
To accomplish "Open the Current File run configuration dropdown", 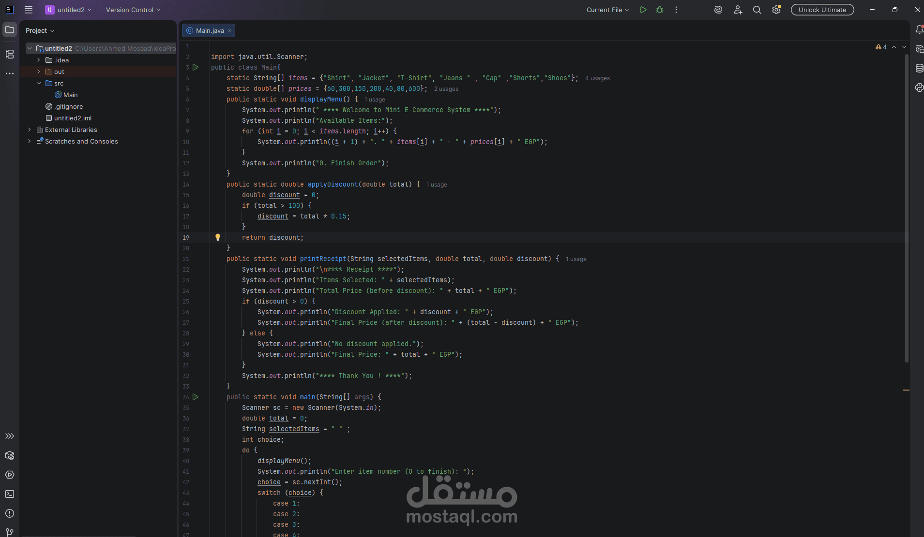I will pyautogui.click(x=608, y=10).
